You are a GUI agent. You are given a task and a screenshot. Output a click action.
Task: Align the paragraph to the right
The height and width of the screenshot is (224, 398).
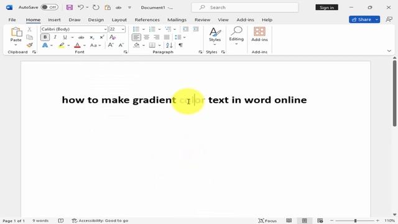157,37
